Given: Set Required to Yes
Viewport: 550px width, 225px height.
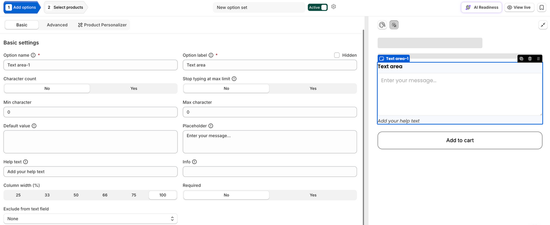Looking at the screenshot, I should [313, 195].
